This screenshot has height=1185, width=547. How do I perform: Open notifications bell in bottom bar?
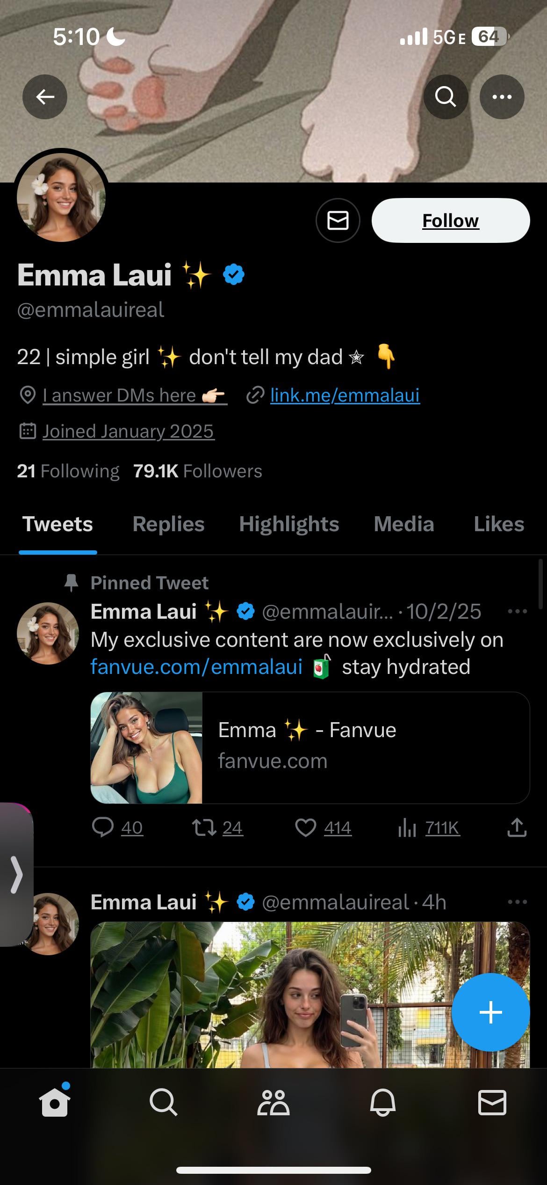(383, 1102)
